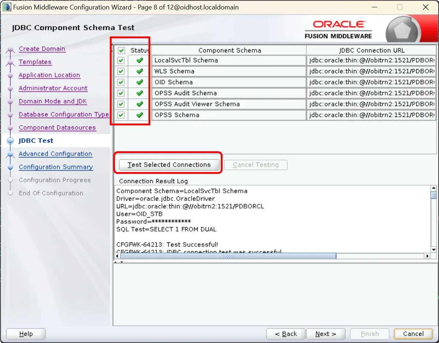The width and height of the screenshot is (439, 343).
Task: Click the green status check for WLS Schema
Action: (139, 71)
